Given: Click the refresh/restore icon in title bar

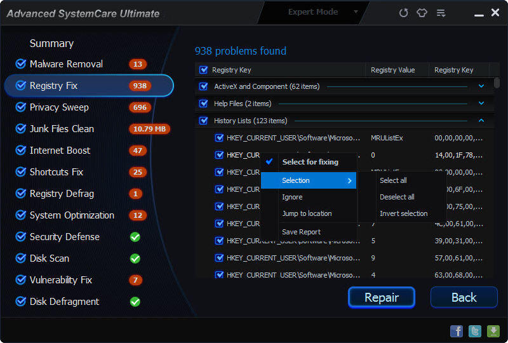Looking at the screenshot, I should (x=403, y=13).
